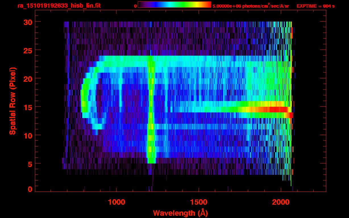The height and width of the screenshot is (218, 349).
Task: Click the colorbar minimum value 0
Action: tap(135, 6)
